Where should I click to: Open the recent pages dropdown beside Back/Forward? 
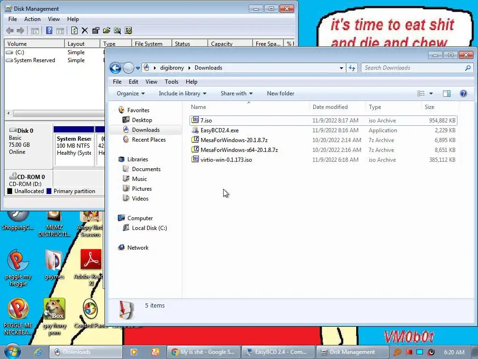pyautogui.click(x=138, y=68)
